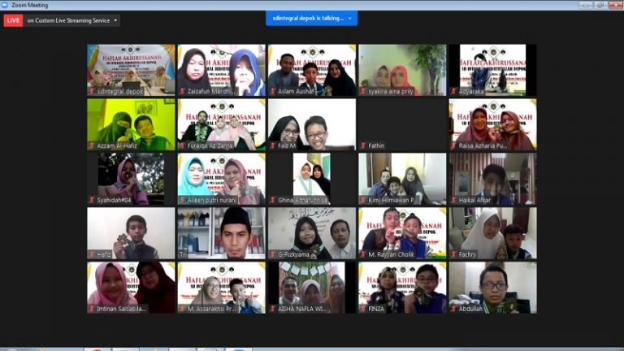Click muted mic icon beside Fachry
The image size is (624, 351).
point(453,254)
